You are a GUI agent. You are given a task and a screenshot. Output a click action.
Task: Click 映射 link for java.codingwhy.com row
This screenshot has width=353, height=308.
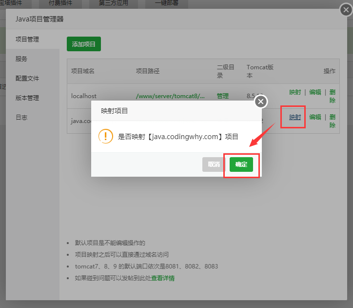coord(295,117)
